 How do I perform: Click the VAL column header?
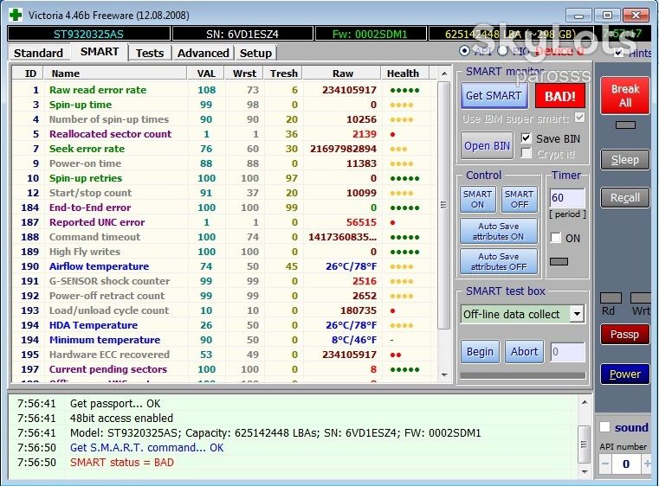[206, 74]
